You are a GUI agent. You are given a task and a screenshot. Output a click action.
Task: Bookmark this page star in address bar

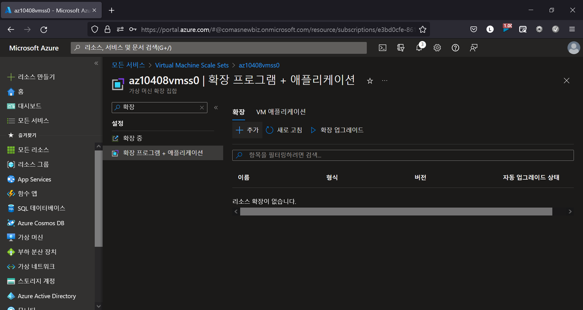pos(422,29)
